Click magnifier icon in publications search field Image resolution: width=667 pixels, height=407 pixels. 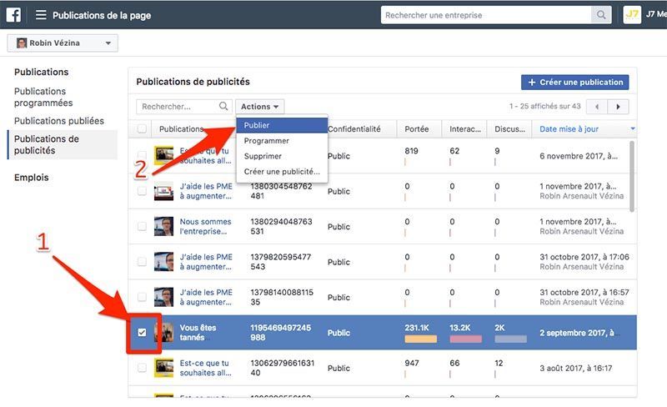(x=223, y=107)
